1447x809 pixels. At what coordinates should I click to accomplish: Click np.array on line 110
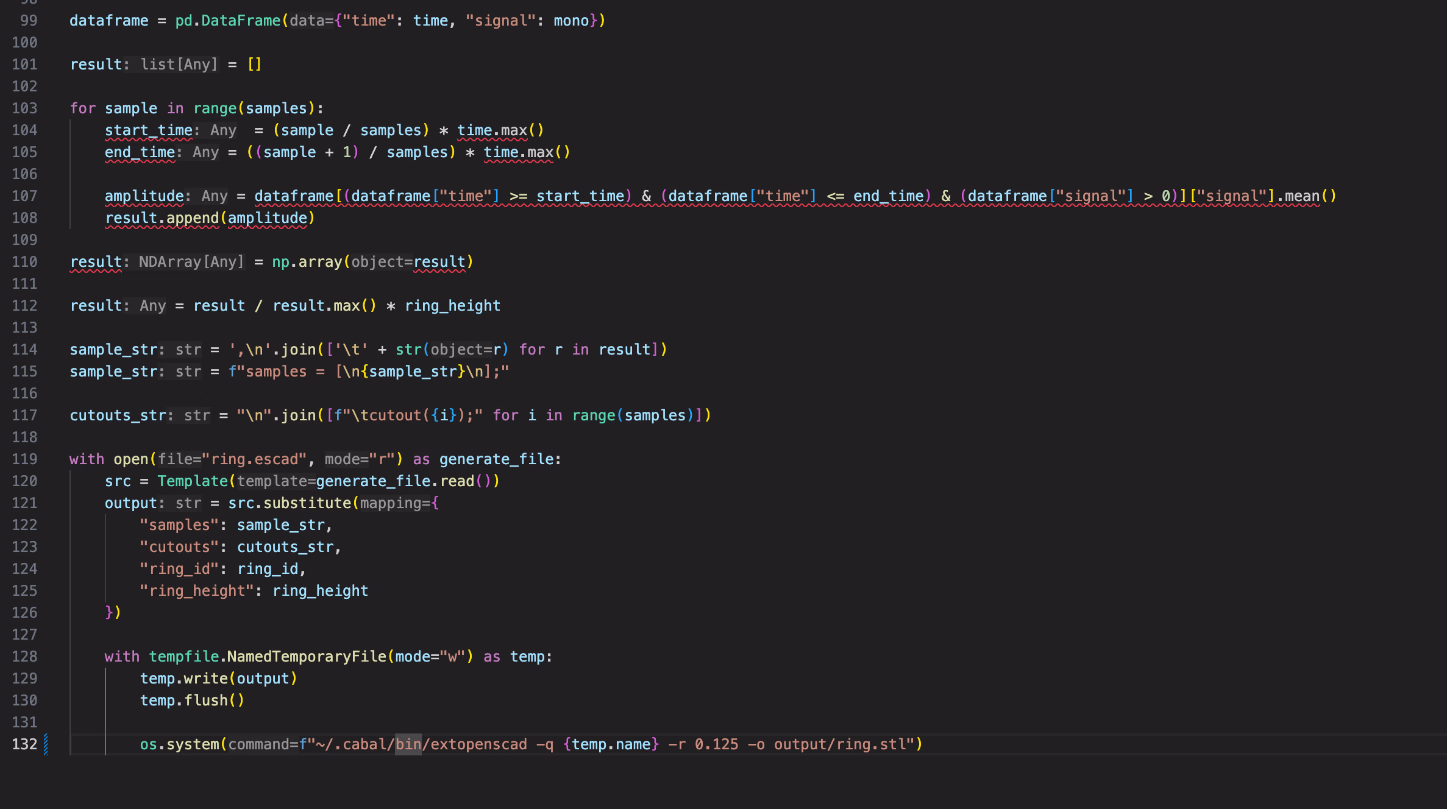click(307, 261)
